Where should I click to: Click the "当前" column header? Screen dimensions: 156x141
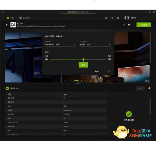[x=65, y=95]
